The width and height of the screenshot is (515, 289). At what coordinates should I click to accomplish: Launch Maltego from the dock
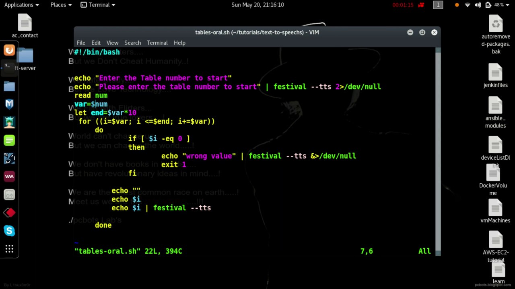click(x=9, y=158)
